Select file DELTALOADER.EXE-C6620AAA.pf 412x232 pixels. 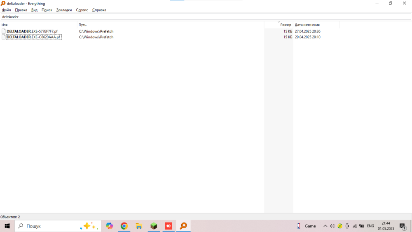(x=33, y=37)
